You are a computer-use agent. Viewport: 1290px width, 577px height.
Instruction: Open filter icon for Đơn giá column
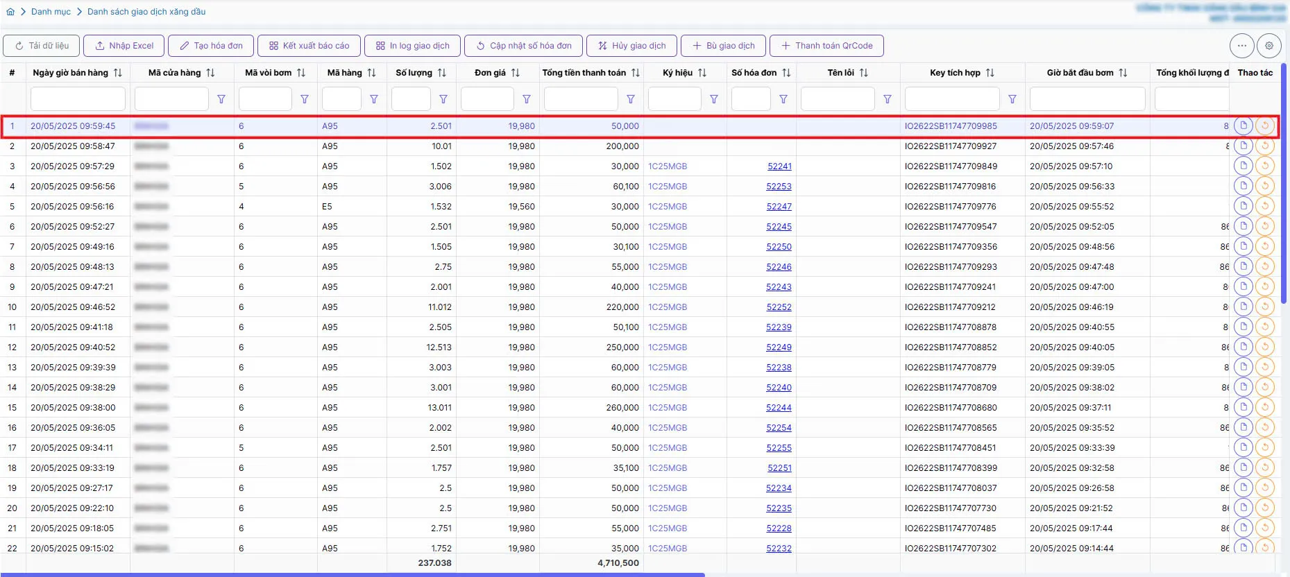(x=527, y=99)
